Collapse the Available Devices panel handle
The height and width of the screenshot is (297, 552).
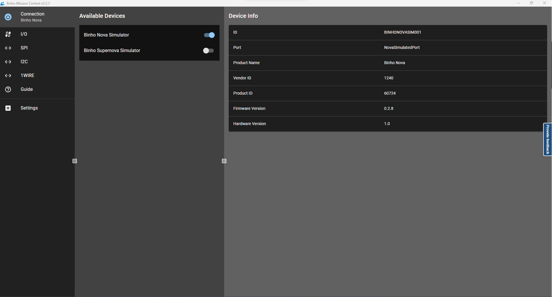224,161
